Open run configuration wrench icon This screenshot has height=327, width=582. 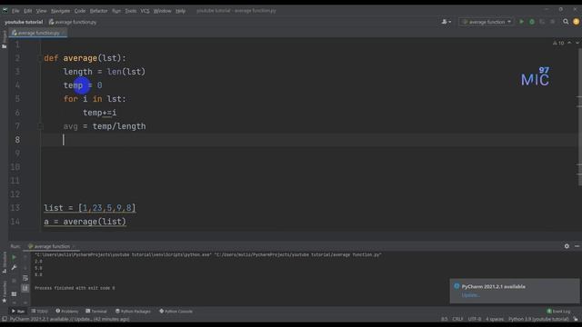pyautogui.click(x=15, y=267)
